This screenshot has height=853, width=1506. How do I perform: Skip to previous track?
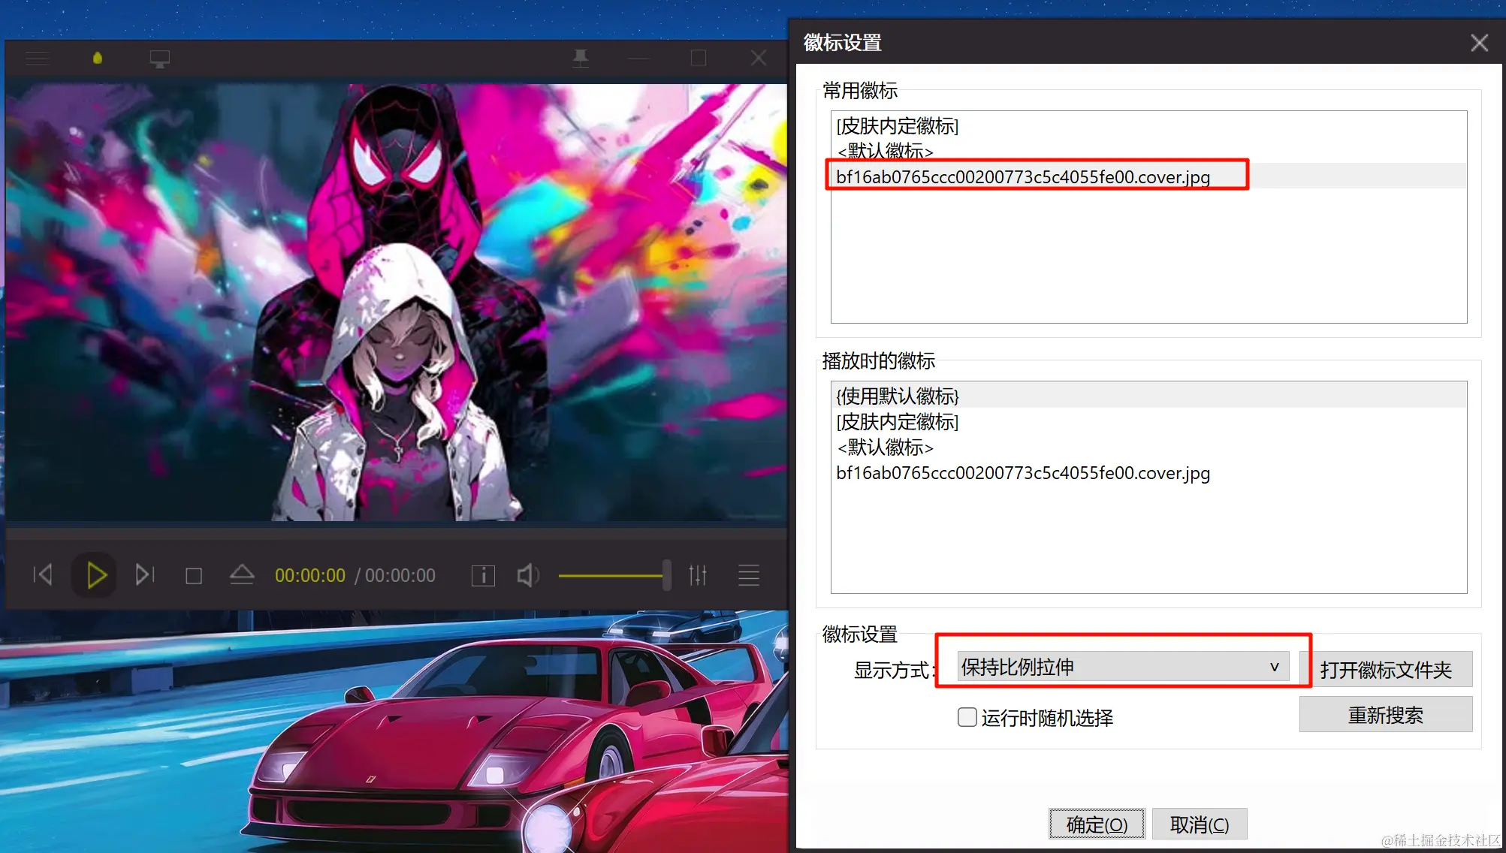(43, 576)
